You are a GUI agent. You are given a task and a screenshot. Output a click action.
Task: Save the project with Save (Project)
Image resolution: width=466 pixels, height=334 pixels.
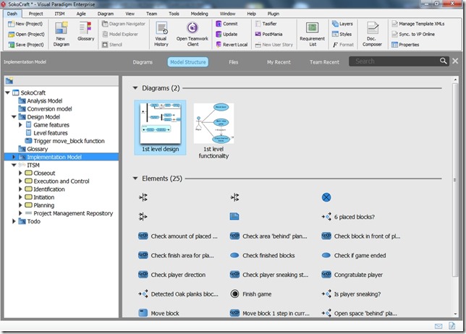(x=26, y=45)
